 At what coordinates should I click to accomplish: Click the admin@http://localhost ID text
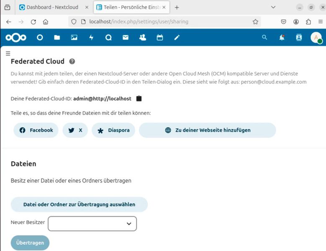pyautogui.click(x=102, y=99)
